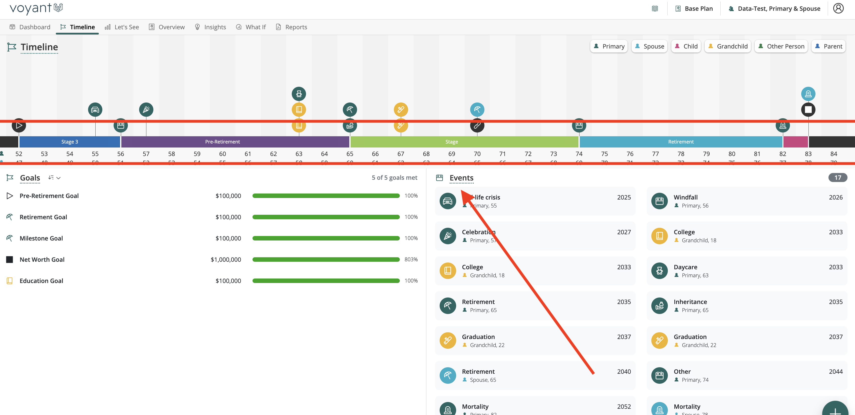
Task: Toggle the Grandchild person filter
Action: 728,46
